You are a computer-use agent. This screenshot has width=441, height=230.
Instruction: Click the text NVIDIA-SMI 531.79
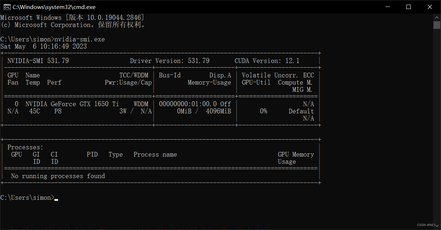pos(38,61)
